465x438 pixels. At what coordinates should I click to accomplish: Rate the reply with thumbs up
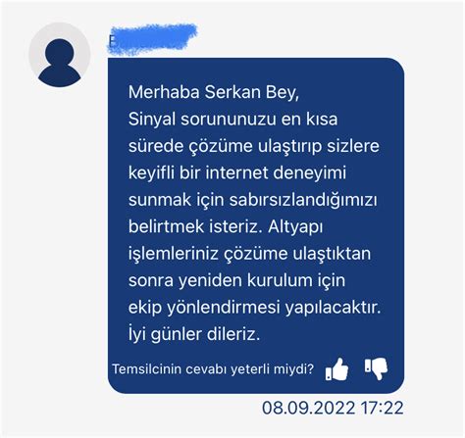[x=336, y=369]
